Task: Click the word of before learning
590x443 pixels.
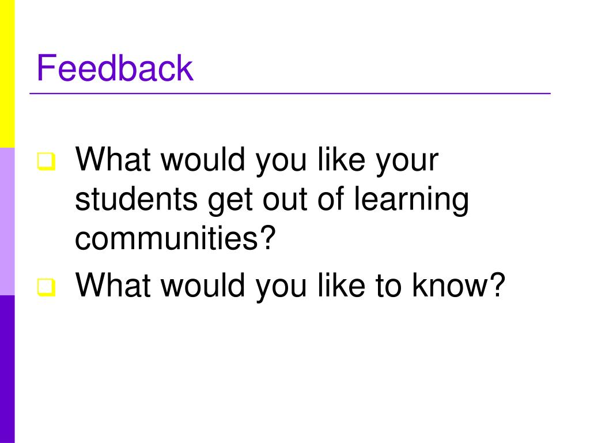Action: tap(331, 198)
